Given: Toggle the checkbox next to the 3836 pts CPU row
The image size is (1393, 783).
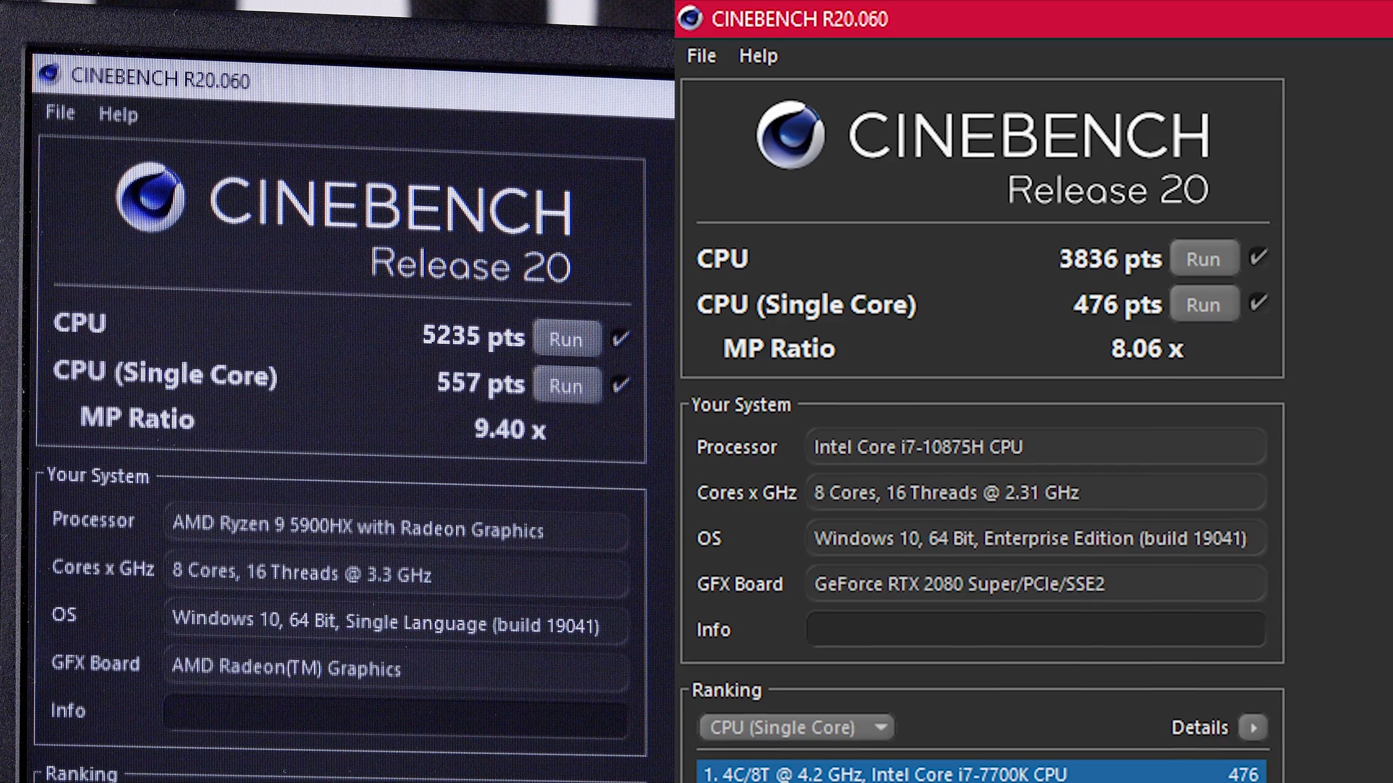Looking at the screenshot, I should (1258, 257).
